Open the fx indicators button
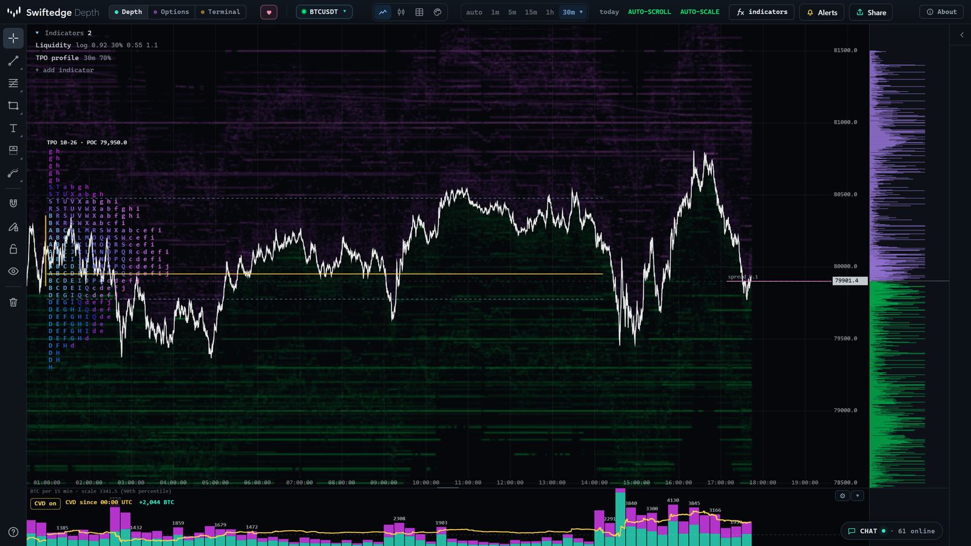Viewport: 971px width, 546px height. pyautogui.click(x=762, y=12)
